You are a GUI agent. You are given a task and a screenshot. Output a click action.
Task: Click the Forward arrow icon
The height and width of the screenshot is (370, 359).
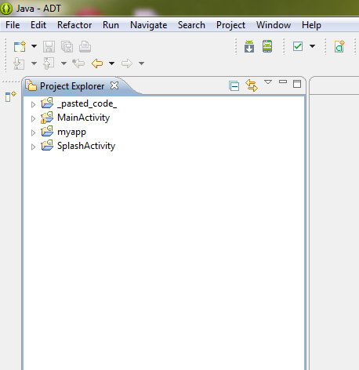click(x=127, y=63)
